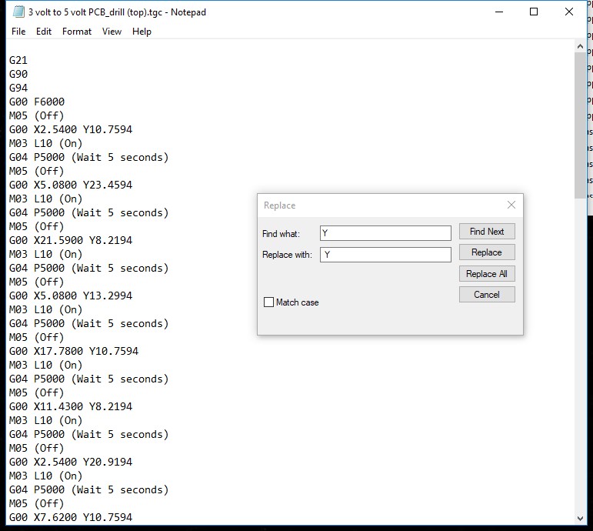Click Replace All in the dialog

coord(487,274)
